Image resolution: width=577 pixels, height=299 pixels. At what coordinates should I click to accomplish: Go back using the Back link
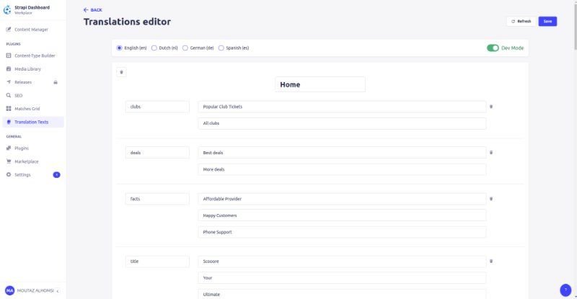click(93, 10)
